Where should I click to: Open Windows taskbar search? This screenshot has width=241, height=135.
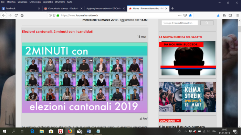tap(13, 131)
